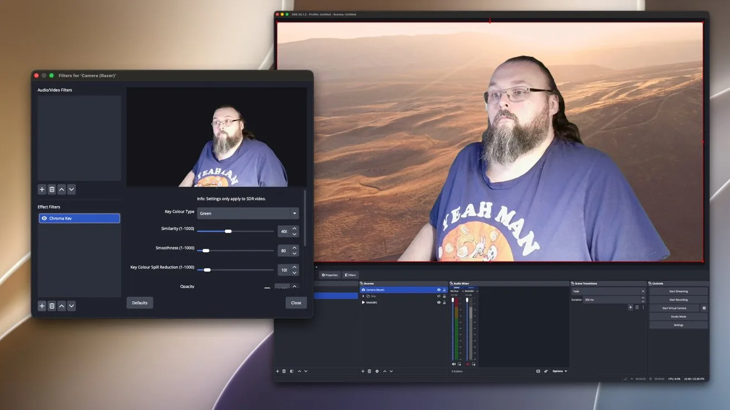Lock the Camera (Razer) source
This screenshot has width=730, height=410.
[x=444, y=290]
